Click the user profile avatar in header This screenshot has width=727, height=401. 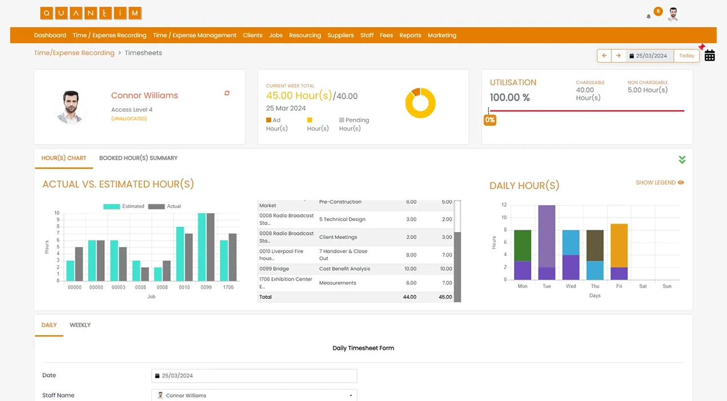673,14
